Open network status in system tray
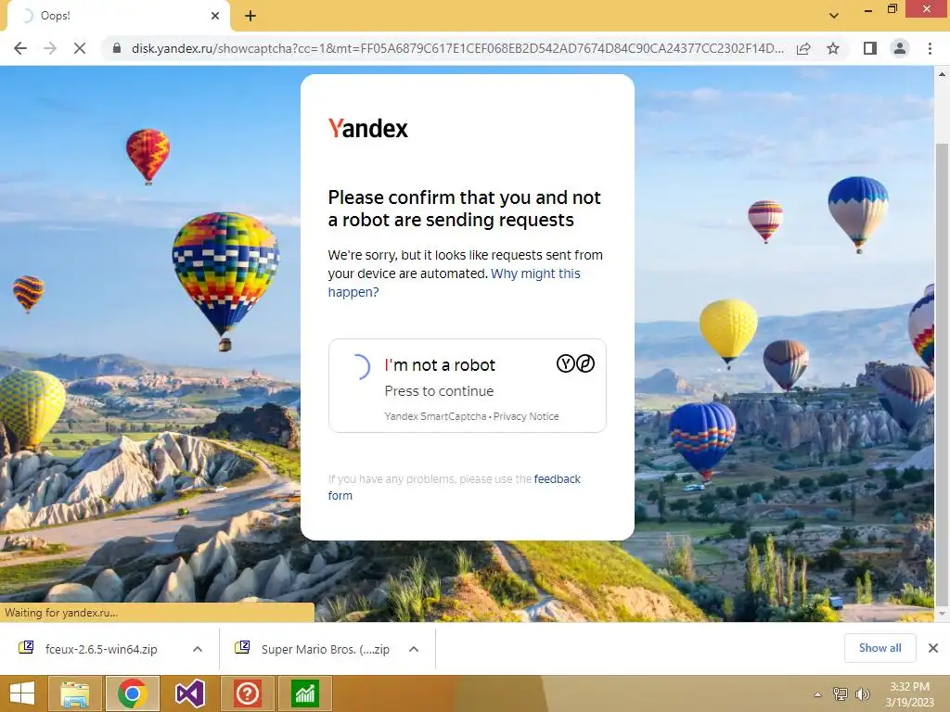Viewport: 950px width, 712px height. [x=841, y=694]
